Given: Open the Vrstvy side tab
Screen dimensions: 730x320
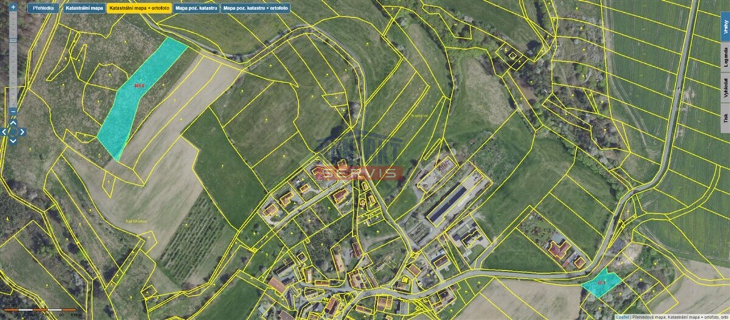Looking at the screenshot, I should (x=725, y=26).
